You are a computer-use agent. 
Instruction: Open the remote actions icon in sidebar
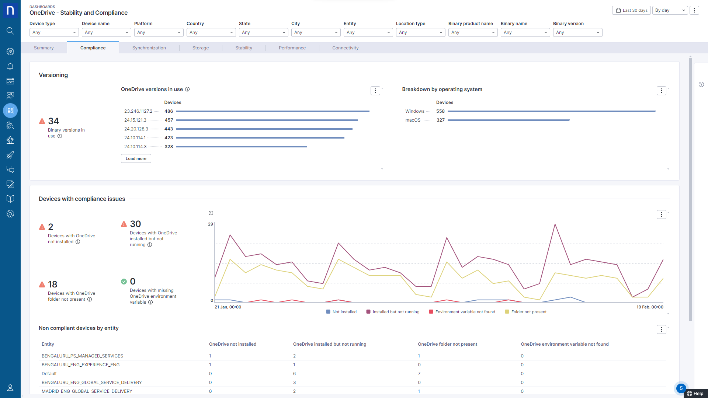tap(10, 140)
